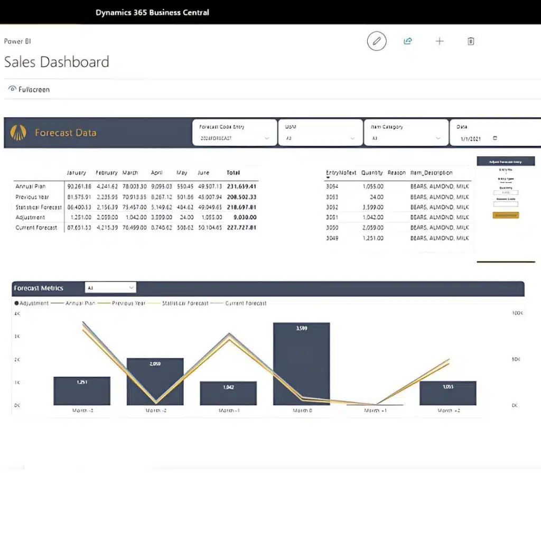Select the Dynamics 365 Business Central header

click(153, 12)
